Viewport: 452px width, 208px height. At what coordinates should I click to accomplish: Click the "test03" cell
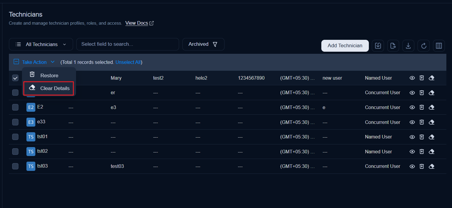pos(117,166)
